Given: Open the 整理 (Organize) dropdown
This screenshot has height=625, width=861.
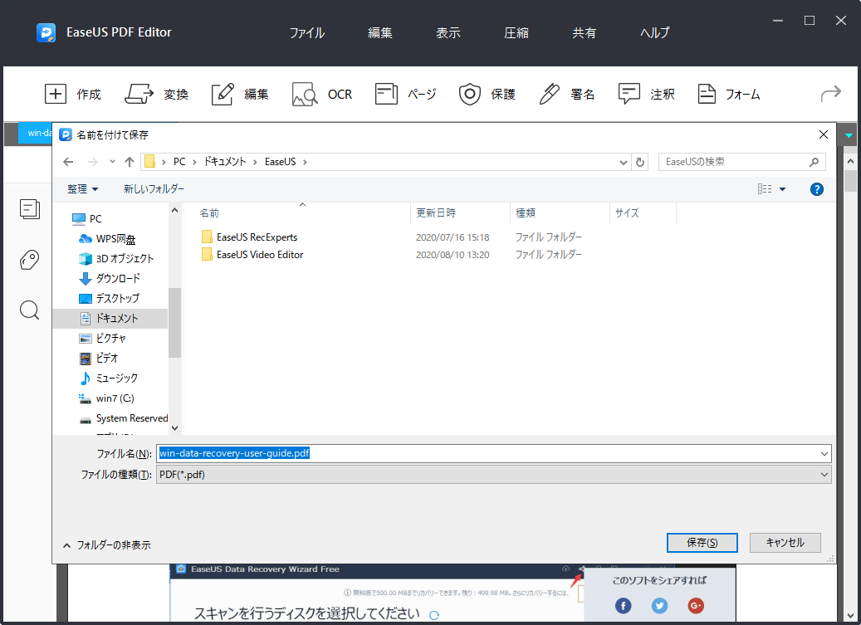Looking at the screenshot, I should point(83,188).
